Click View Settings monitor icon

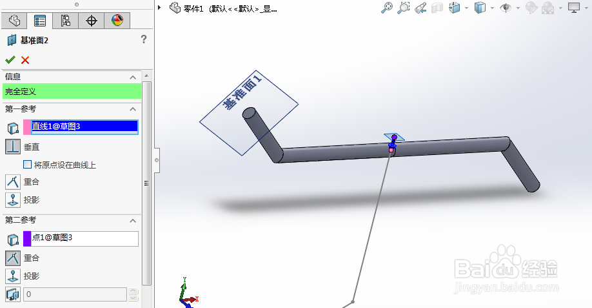[x=574, y=8]
